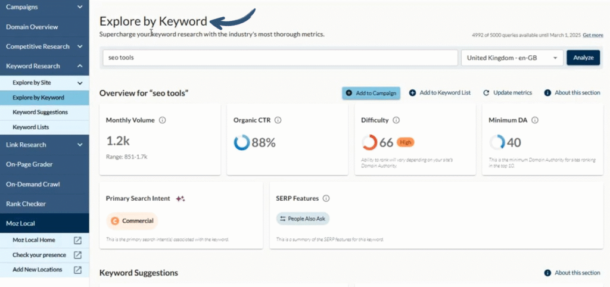Click the Add to Campaign button

point(371,93)
